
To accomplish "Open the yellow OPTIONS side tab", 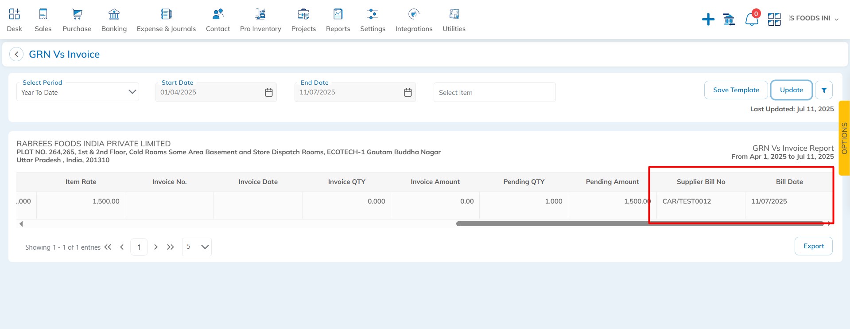I will click(844, 138).
